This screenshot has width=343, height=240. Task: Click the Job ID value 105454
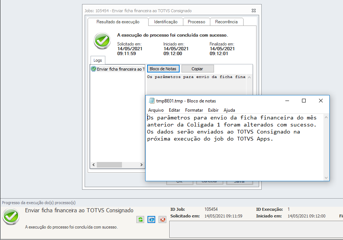click(x=211, y=209)
